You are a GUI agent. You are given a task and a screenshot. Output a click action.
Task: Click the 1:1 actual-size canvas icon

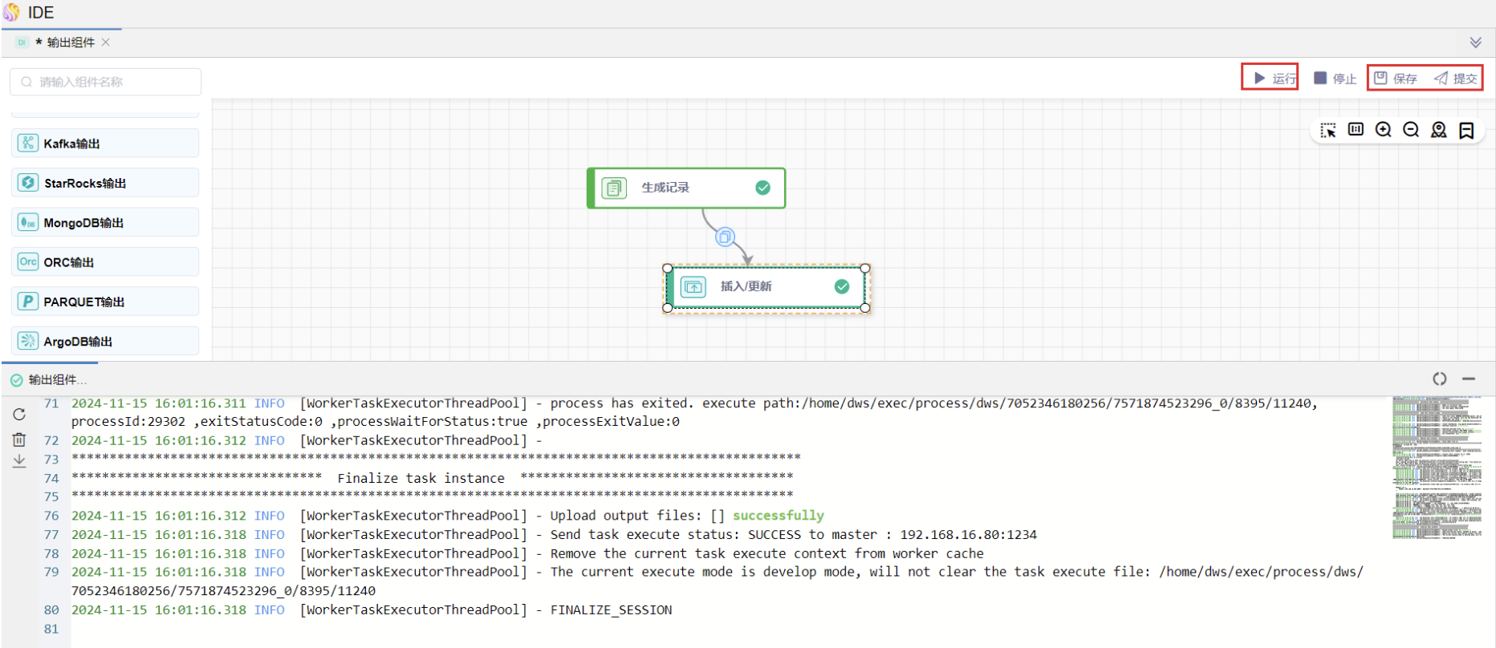pos(1356,130)
